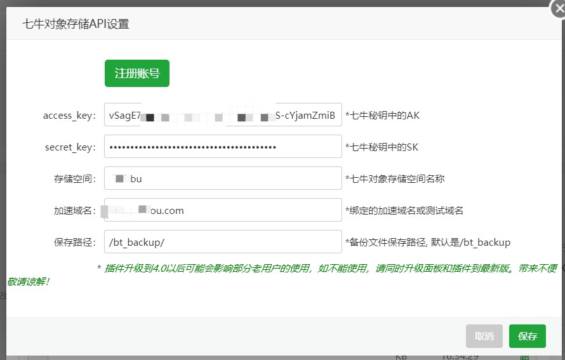Screen dimensions: 565x360
Task: Click the 存储空间: label
Action: [x=74, y=179]
